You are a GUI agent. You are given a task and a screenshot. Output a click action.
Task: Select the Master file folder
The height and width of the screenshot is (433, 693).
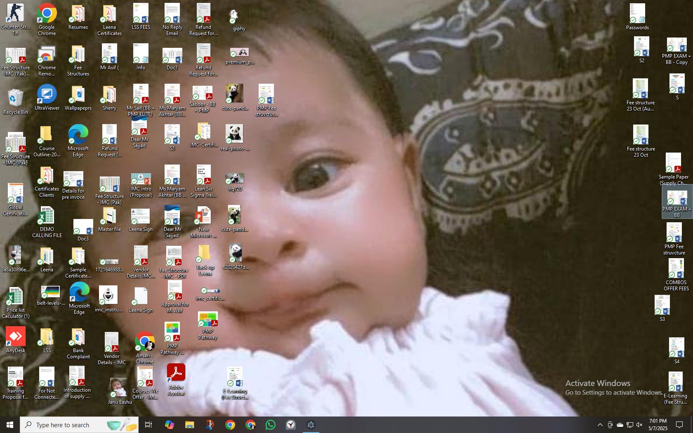(109, 219)
